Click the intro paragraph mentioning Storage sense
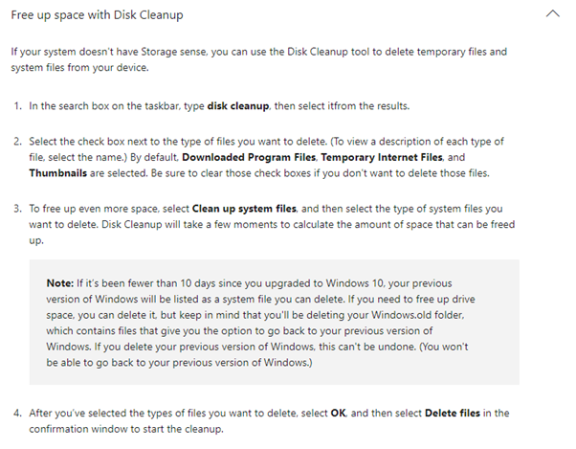The width and height of the screenshot is (576, 449). click(258, 59)
